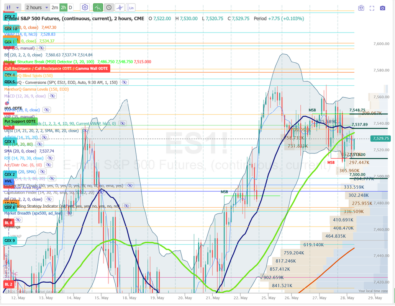Click the GEX 9 level label
Viewport: 395px width, 306px height.
coord(10,241)
